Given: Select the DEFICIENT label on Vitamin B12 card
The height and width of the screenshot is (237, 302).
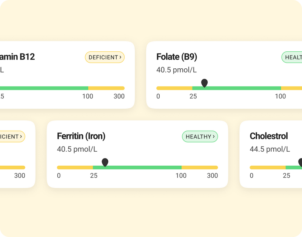Looking at the screenshot, I should point(103,57).
